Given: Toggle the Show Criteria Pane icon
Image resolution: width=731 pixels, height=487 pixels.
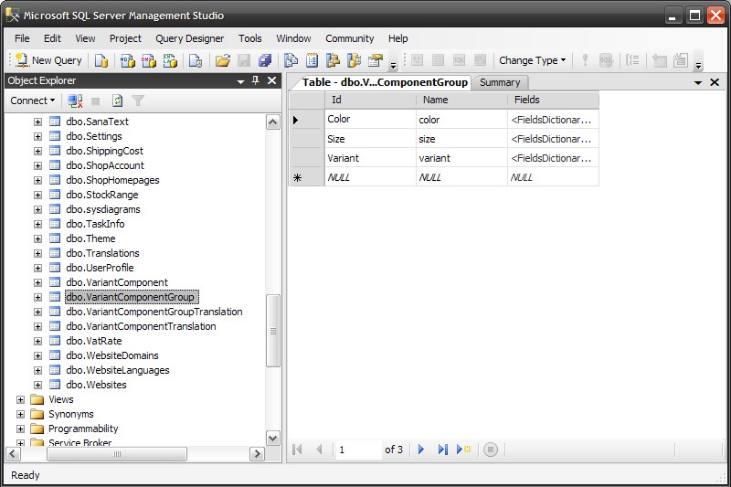Looking at the screenshot, I should 439,60.
